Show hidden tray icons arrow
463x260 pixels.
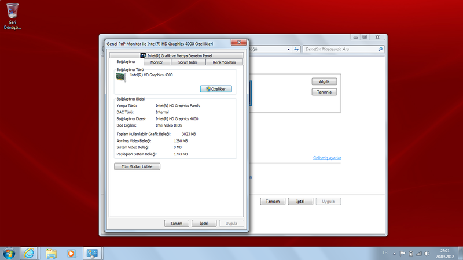click(394, 253)
